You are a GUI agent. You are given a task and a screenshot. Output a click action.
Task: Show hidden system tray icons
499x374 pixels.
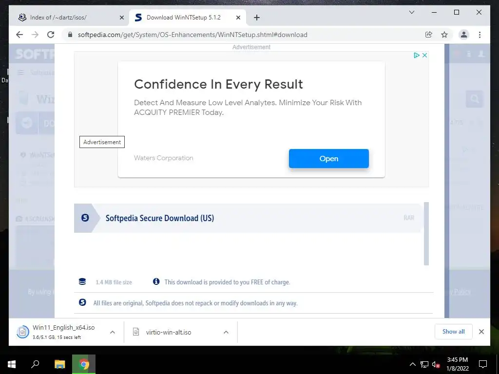click(412, 364)
